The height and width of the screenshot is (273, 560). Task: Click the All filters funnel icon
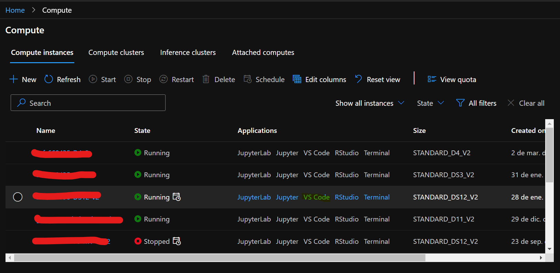coord(460,103)
